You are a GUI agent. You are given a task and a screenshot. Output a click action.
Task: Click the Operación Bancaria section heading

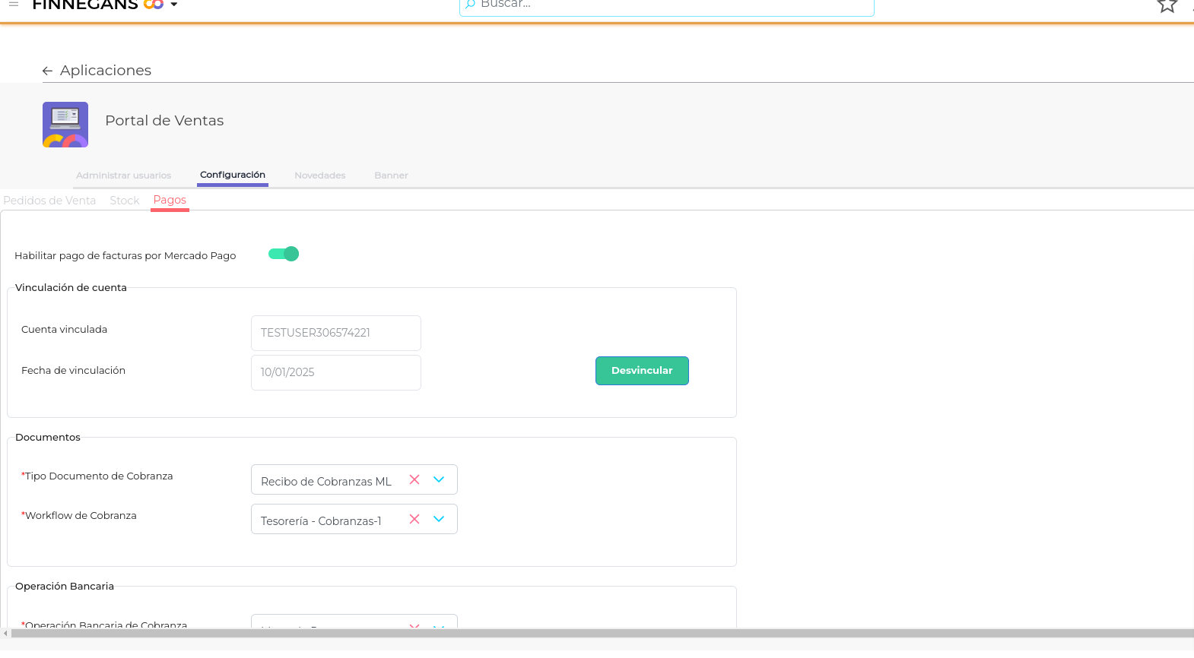[x=65, y=587]
